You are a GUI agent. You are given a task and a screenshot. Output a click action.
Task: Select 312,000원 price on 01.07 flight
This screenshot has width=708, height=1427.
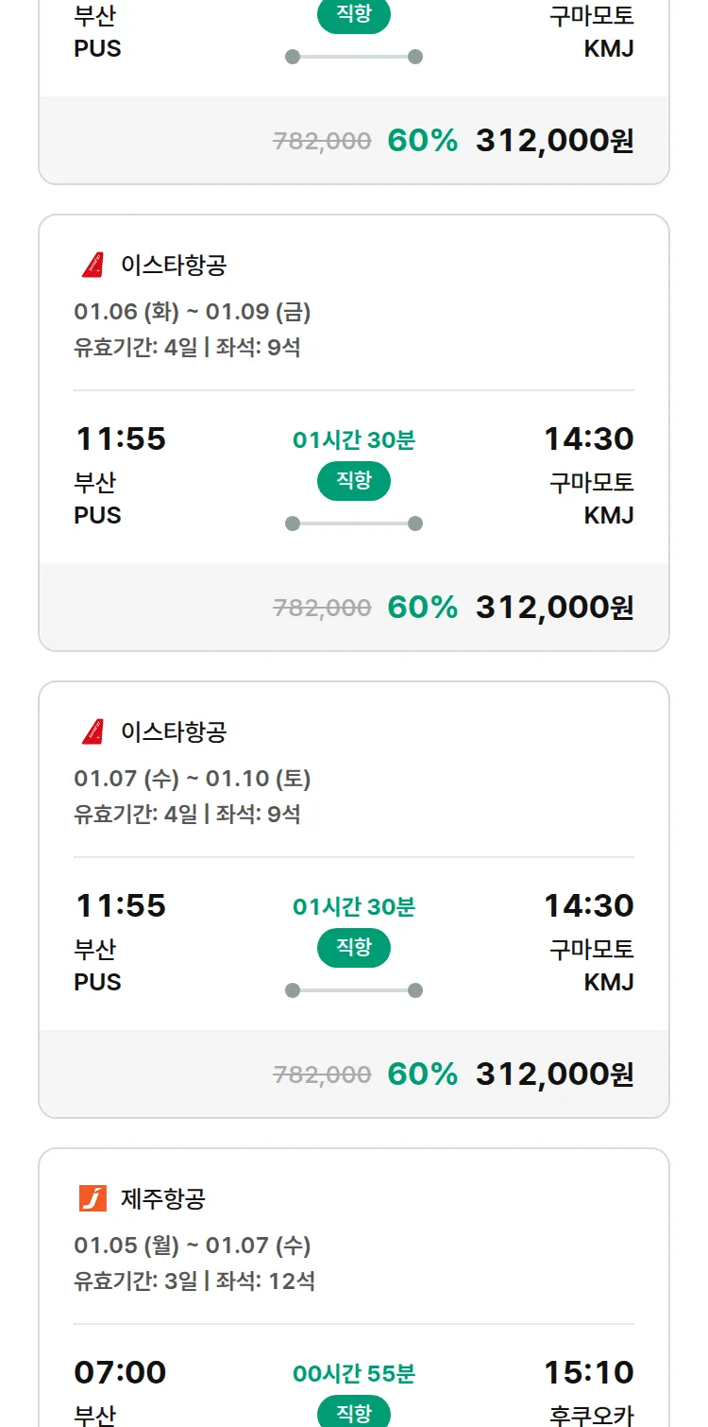[554, 1075]
